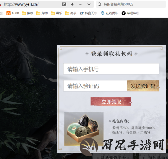Image resolution: width=168 pixels, height=159 pixels.
Task: Click the search box with trending query
Action: (x=131, y=4)
